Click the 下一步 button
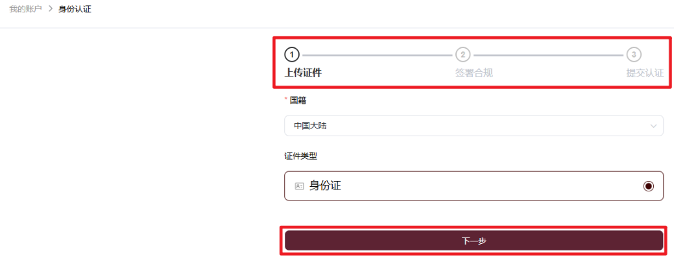The width and height of the screenshot is (674, 266). (474, 241)
